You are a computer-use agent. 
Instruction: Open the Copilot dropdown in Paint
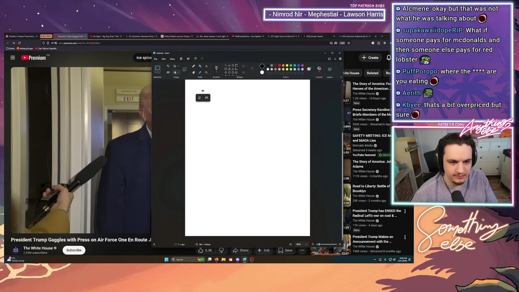319,71
